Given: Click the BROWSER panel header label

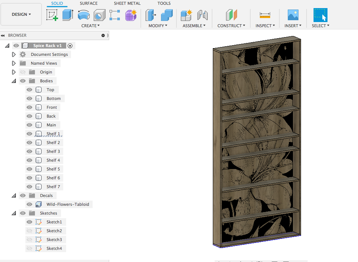Looking at the screenshot, I should 17,35.
